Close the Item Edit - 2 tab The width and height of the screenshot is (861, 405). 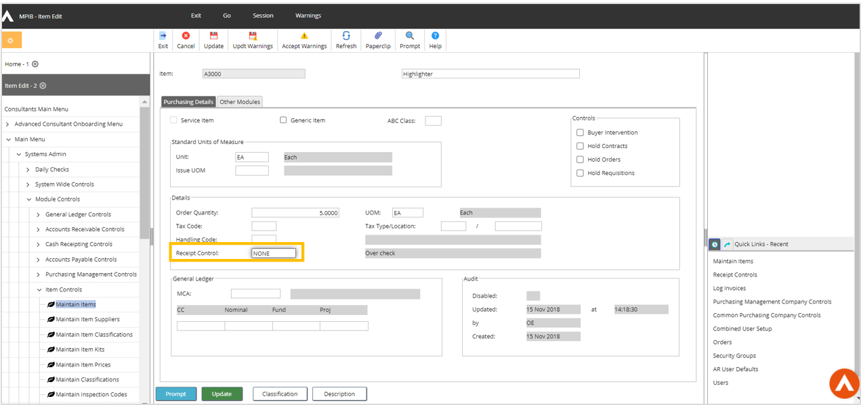pos(43,86)
